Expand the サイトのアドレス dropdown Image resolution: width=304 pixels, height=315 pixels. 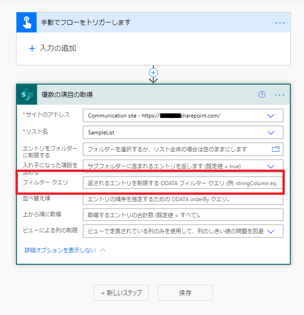coord(271,116)
